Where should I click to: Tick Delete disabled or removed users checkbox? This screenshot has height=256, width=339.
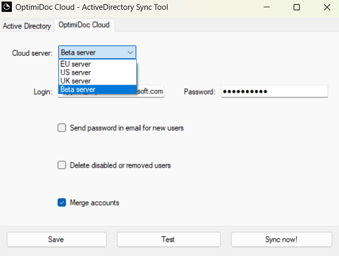62,166
